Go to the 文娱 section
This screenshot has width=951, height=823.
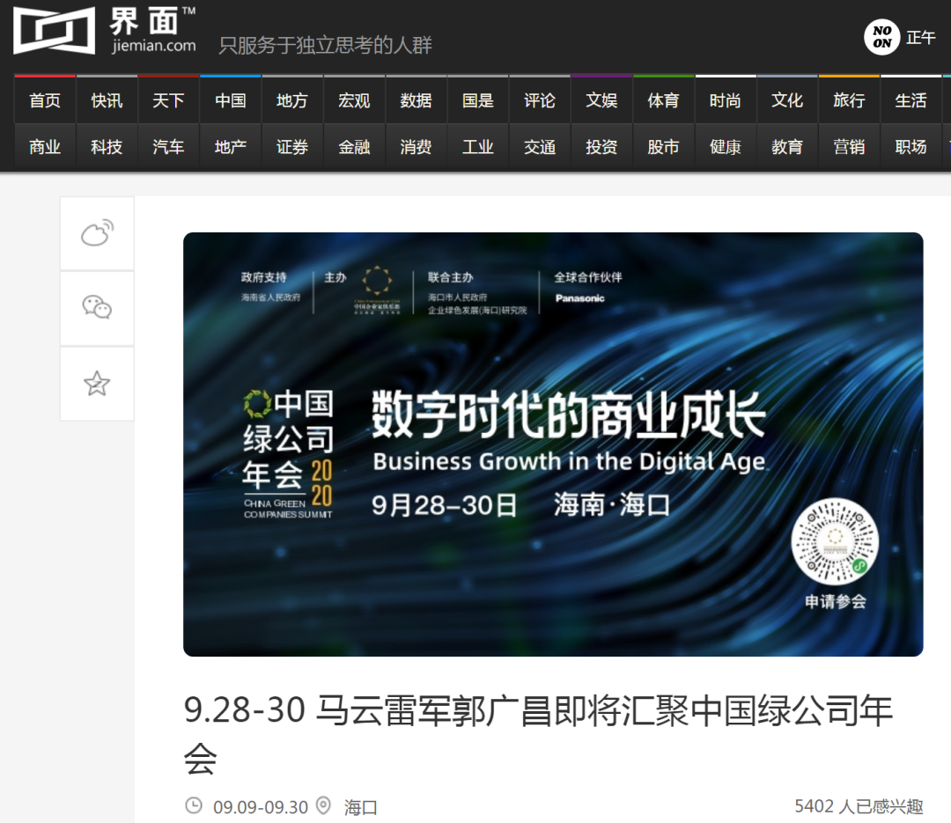point(601,100)
